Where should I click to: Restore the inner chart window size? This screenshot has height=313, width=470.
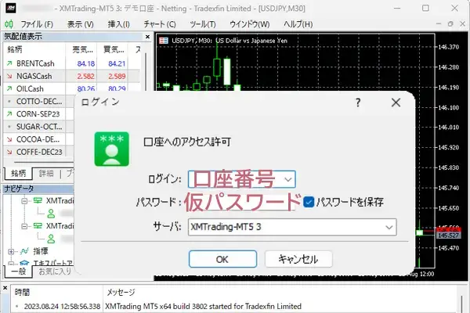tap(450, 23)
